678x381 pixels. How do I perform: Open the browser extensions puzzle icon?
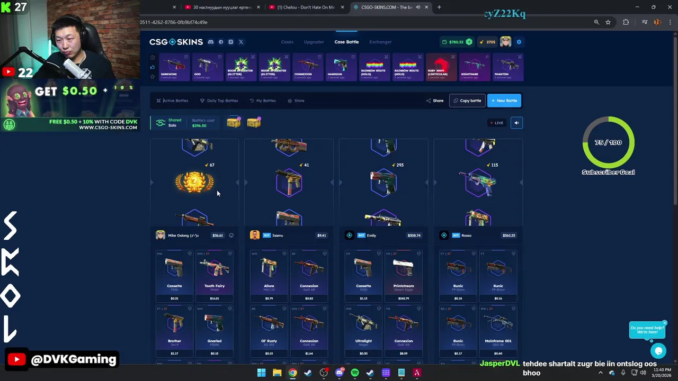pos(626,22)
